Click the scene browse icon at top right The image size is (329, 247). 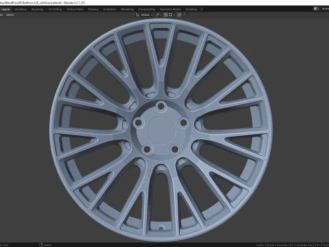(x=316, y=9)
